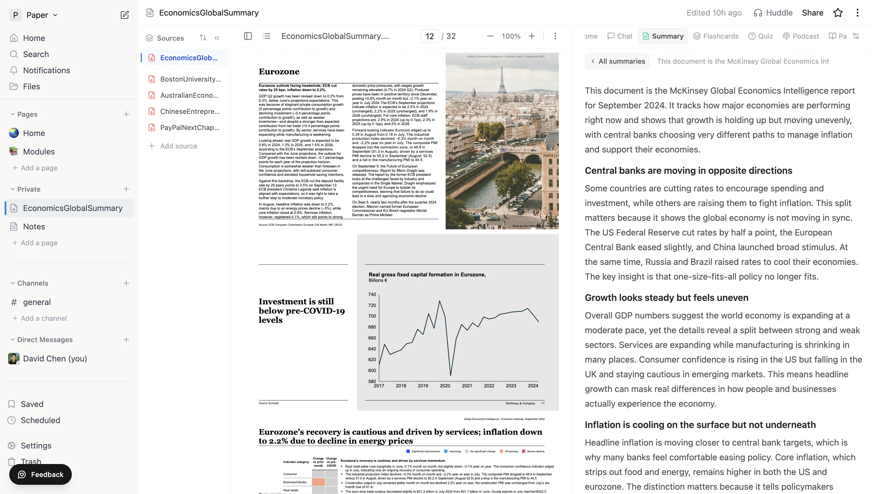Click plus next to Private section
Image resolution: width=872 pixels, height=494 pixels.
(126, 189)
